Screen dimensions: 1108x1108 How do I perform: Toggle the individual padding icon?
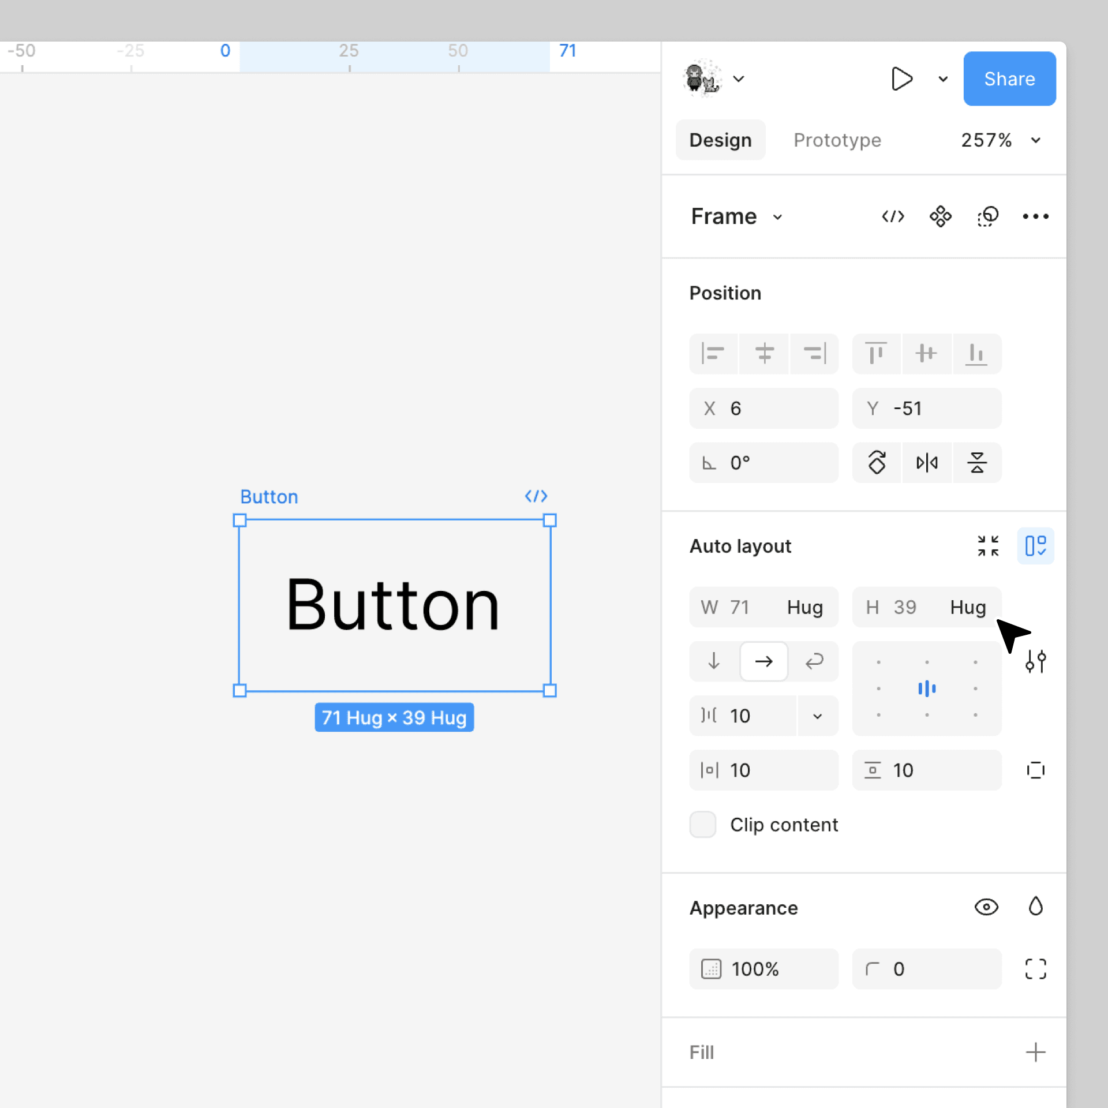(x=1035, y=770)
